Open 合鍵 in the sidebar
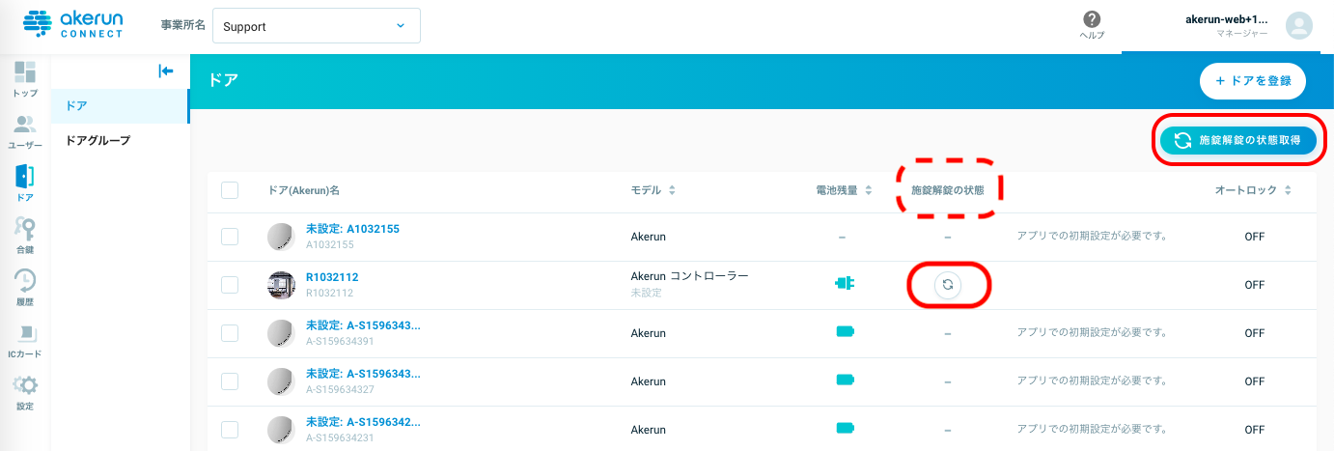The width and height of the screenshot is (1334, 451). pos(25,236)
